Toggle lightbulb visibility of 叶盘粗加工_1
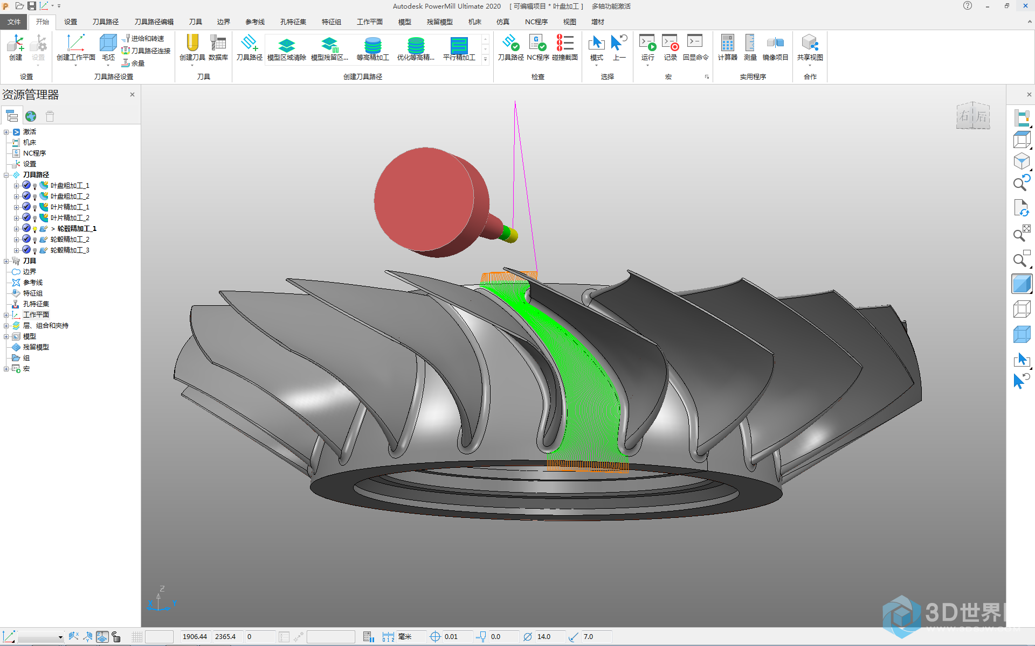The image size is (1035, 646). 35,186
